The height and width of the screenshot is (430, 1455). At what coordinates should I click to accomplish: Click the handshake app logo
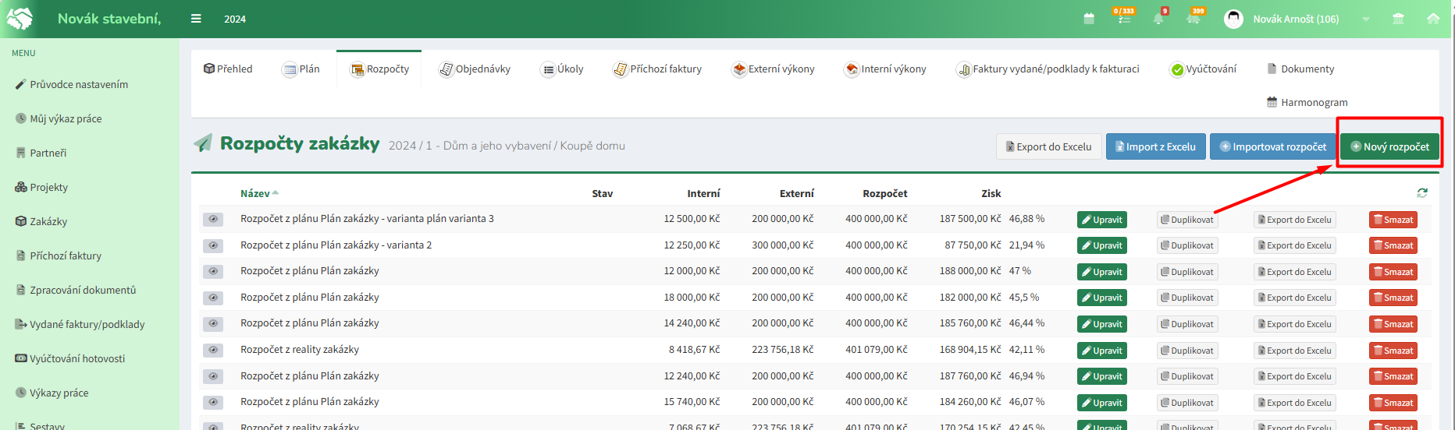click(20, 18)
